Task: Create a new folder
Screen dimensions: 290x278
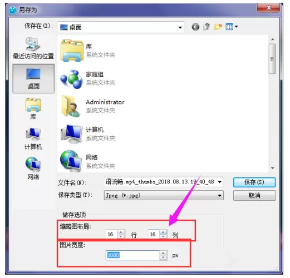Action: [218, 27]
